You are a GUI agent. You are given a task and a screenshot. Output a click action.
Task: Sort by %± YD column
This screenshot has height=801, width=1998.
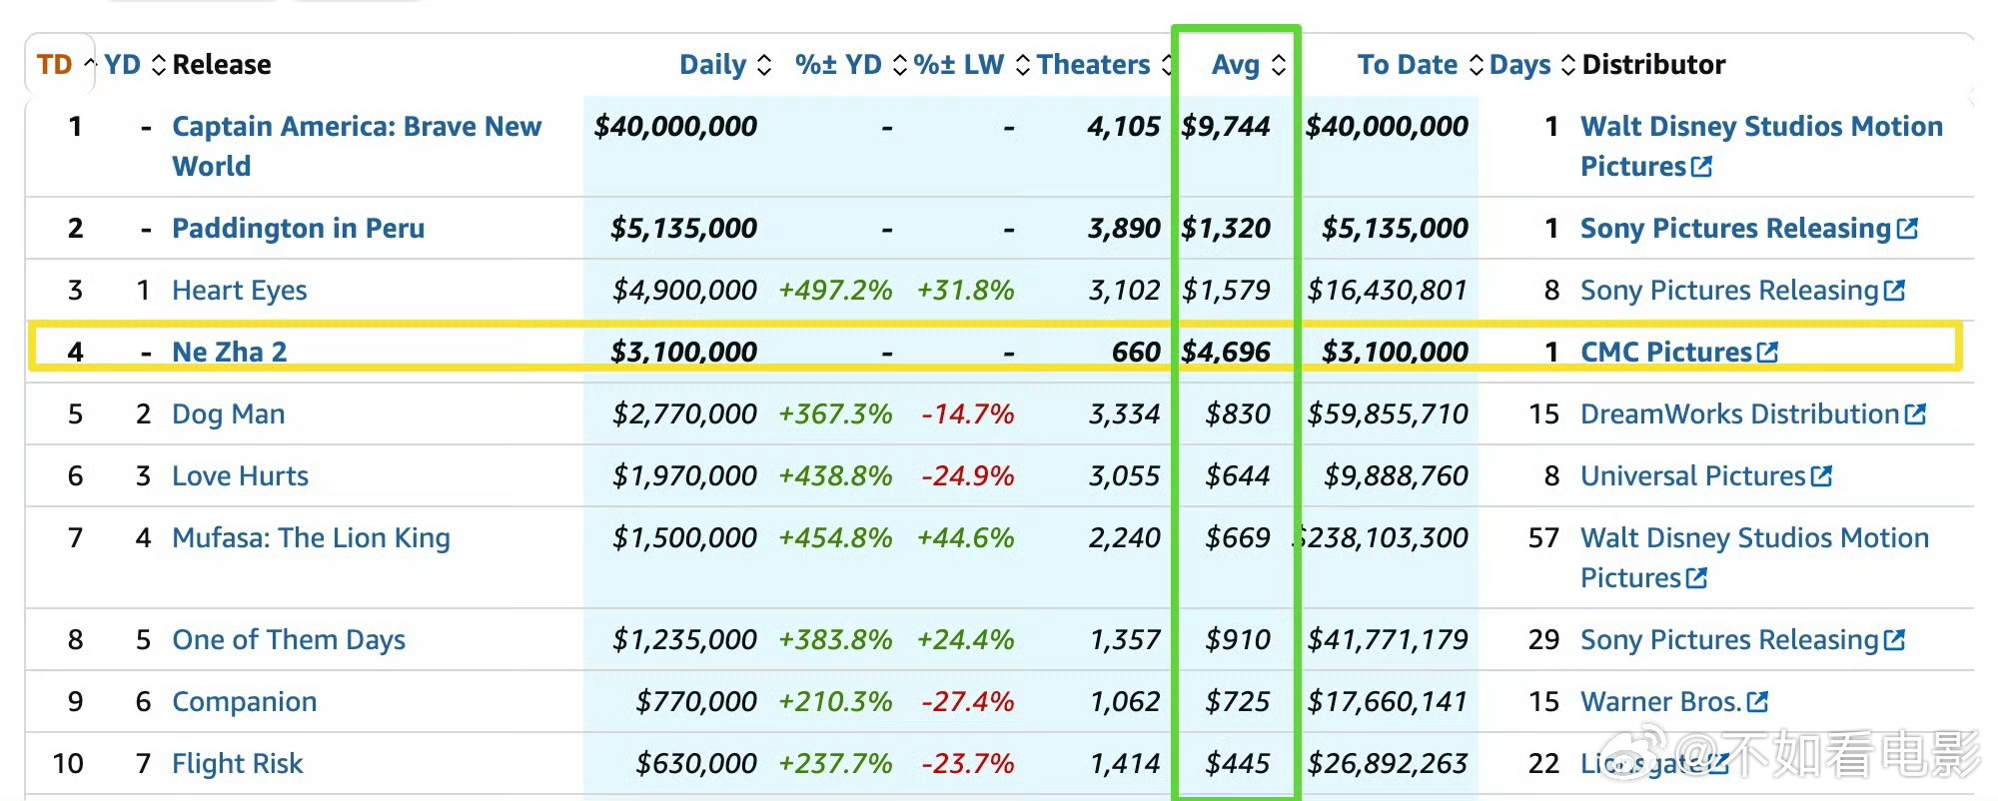pyautogui.click(x=851, y=65)
